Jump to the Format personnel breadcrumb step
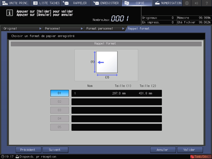Image resolution: width=212 pixels, height=159 pixels. click(105, 29)
